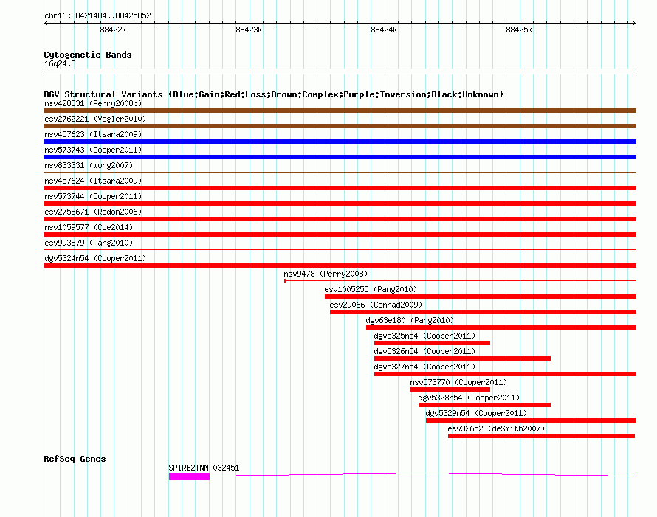
Task: Open the Cytogenetic Bands track heading
Action: coord(88,55)
